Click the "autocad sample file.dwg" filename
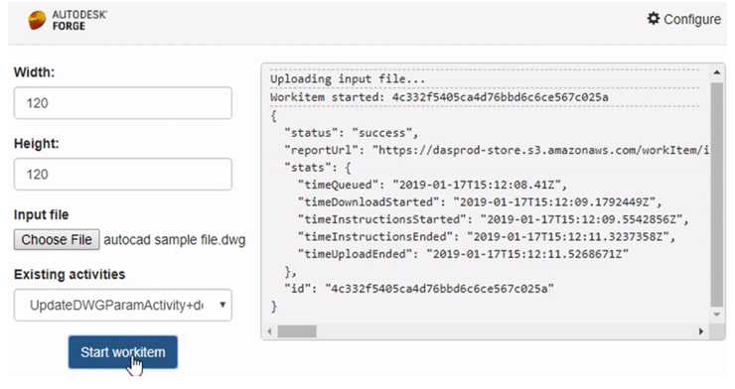 175,240
